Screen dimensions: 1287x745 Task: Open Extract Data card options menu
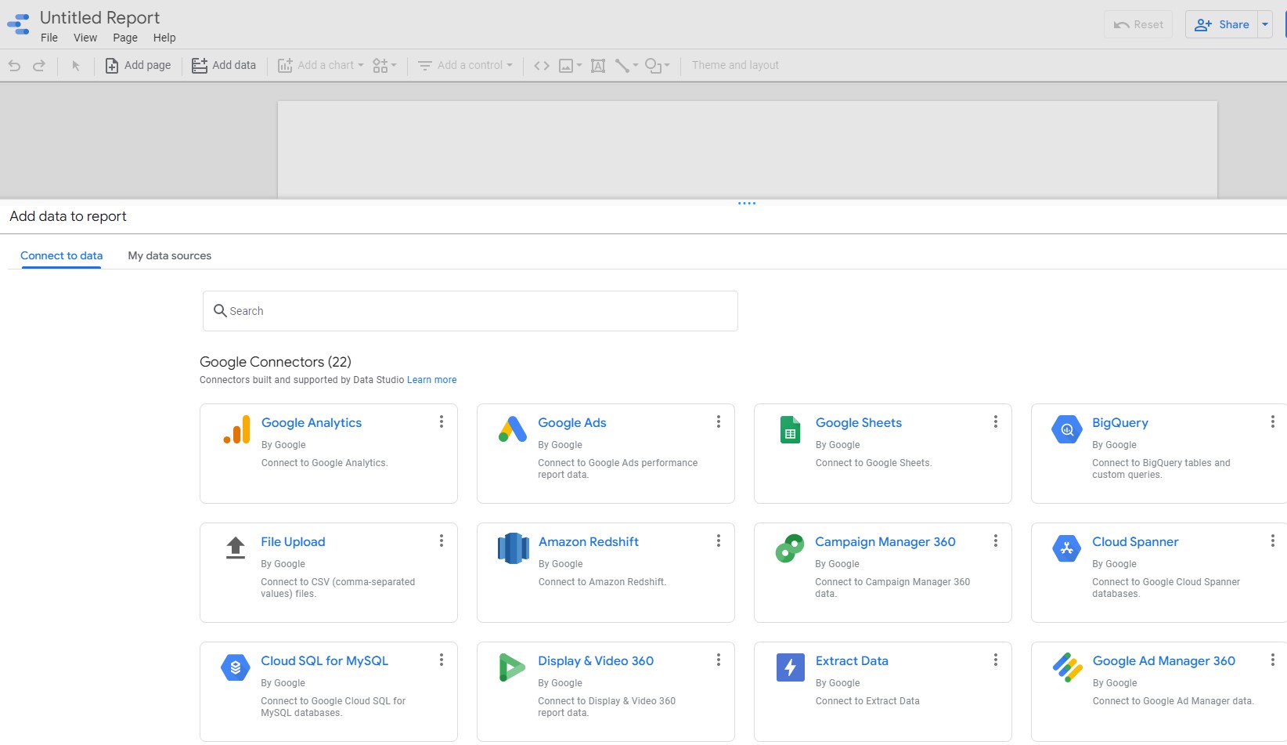996,660
